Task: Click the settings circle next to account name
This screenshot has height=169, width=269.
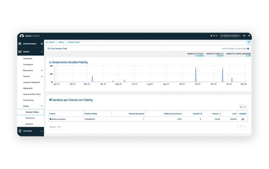Action: [x=42, y=44]
